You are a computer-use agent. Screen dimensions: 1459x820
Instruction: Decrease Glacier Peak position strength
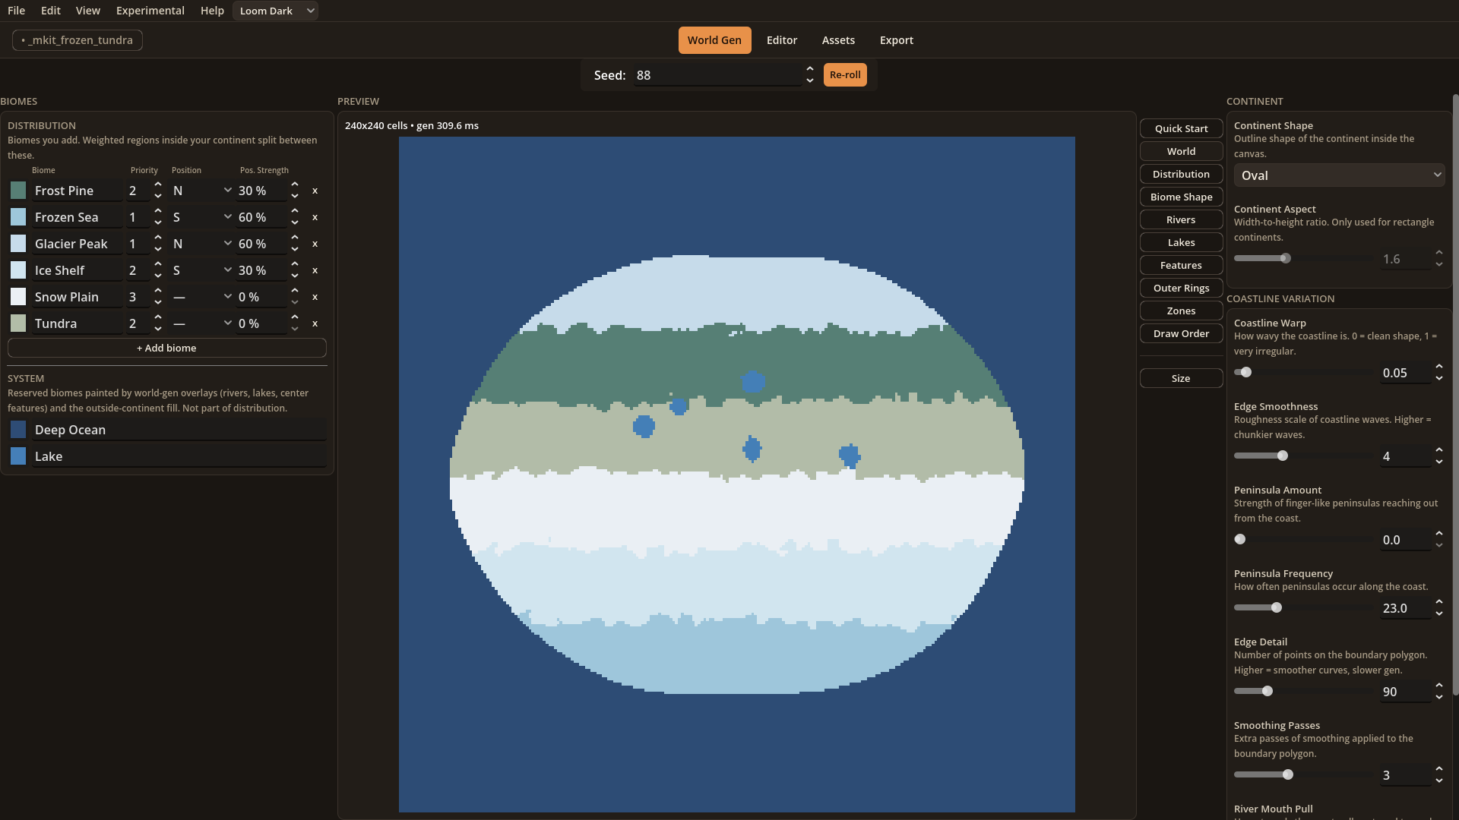coord(295,249)
